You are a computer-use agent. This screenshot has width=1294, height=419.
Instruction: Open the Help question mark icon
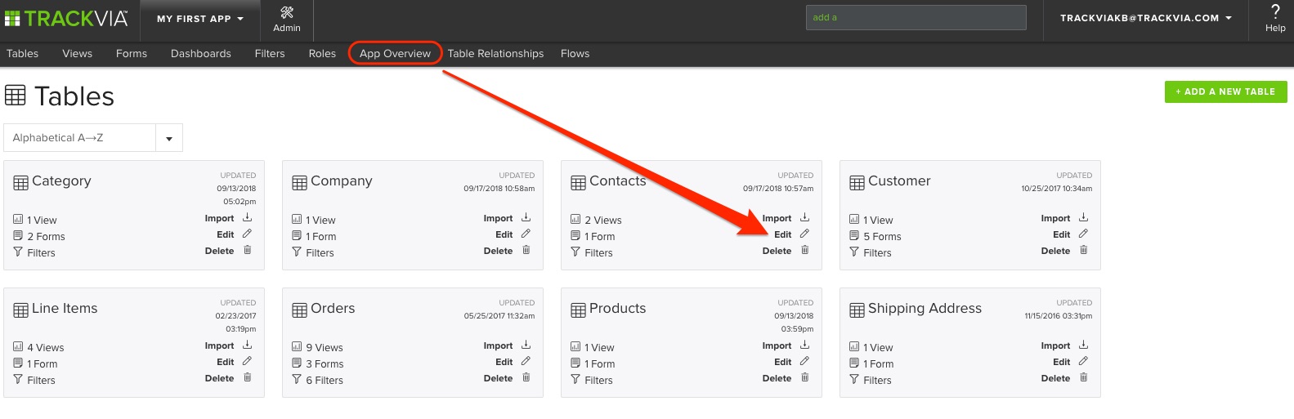point(1275,12)
